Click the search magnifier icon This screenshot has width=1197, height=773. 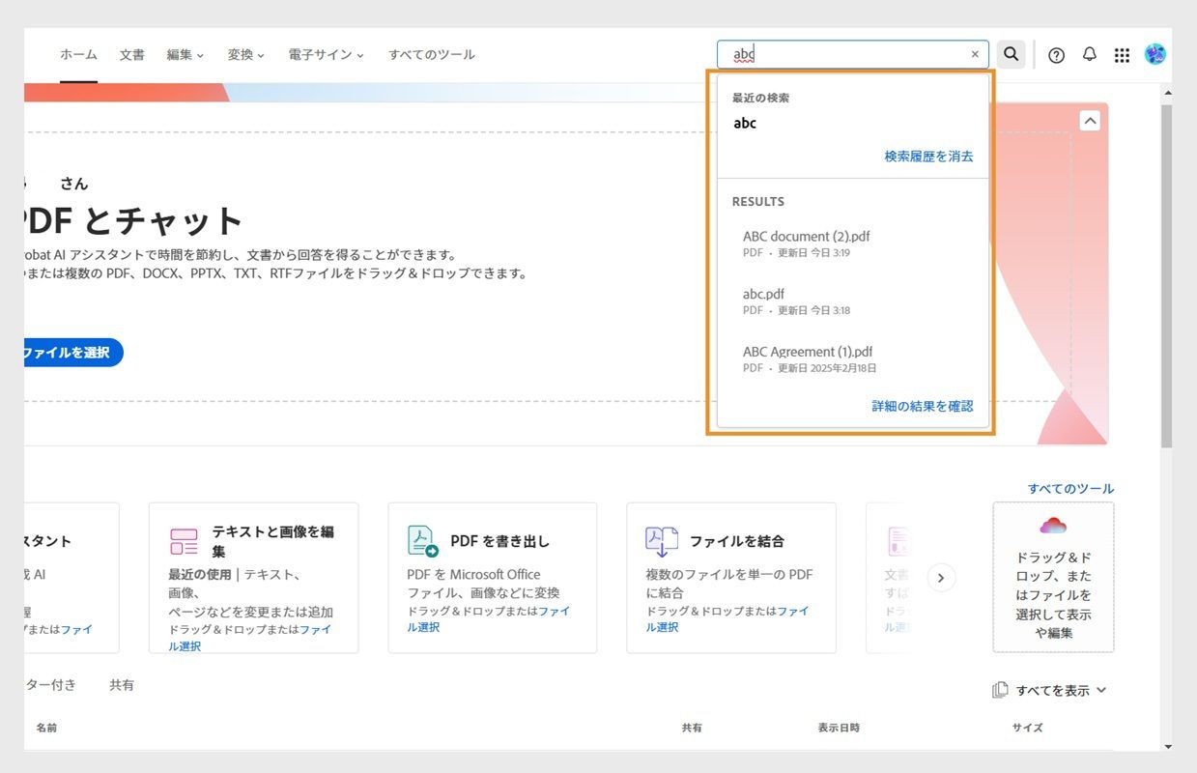pyautogui.click(x=1011, y=54)
